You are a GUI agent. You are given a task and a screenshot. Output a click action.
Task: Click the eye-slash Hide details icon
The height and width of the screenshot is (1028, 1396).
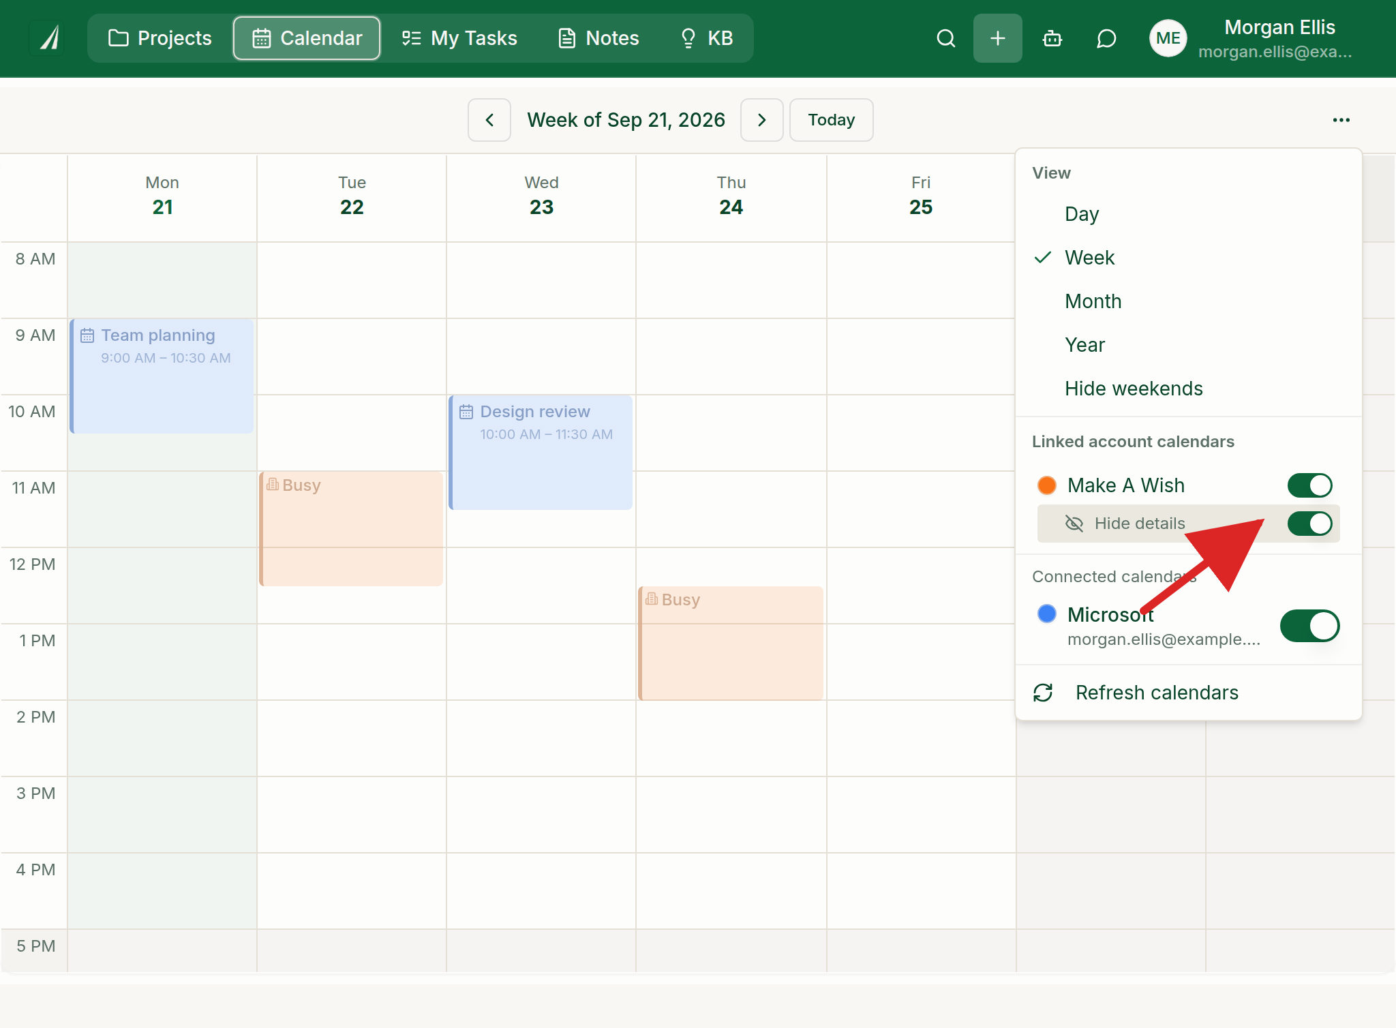coord(1074,524)
